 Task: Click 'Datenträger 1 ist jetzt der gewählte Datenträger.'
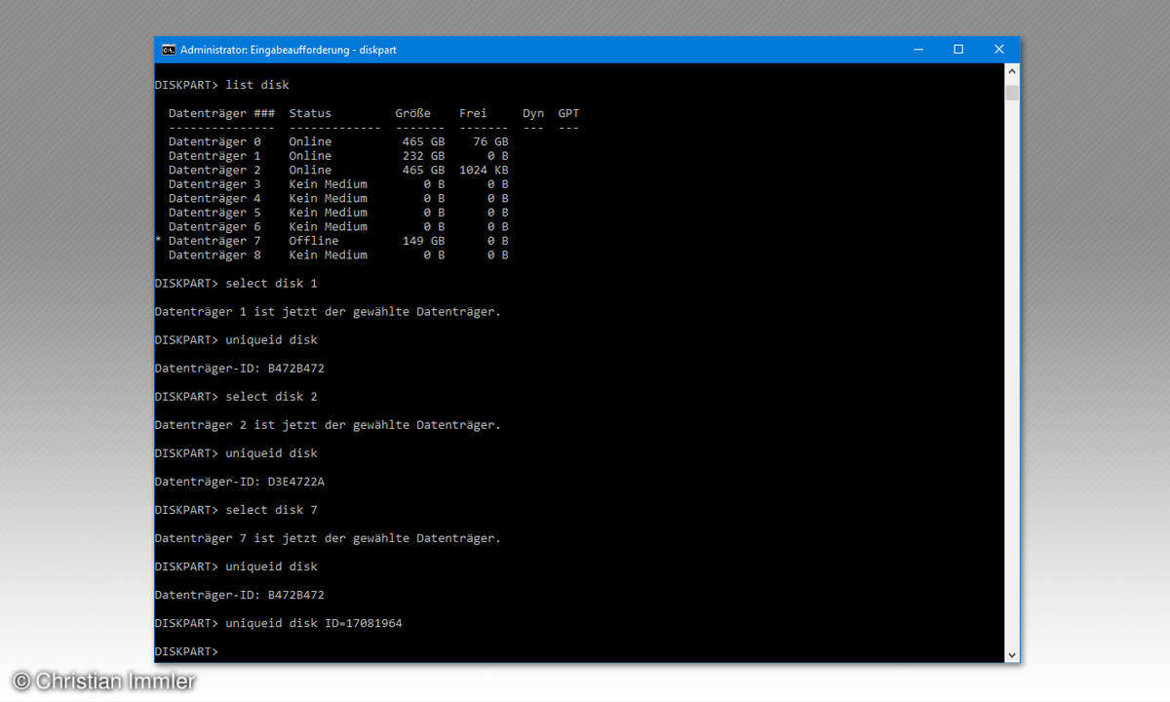[x=328, y=311]
